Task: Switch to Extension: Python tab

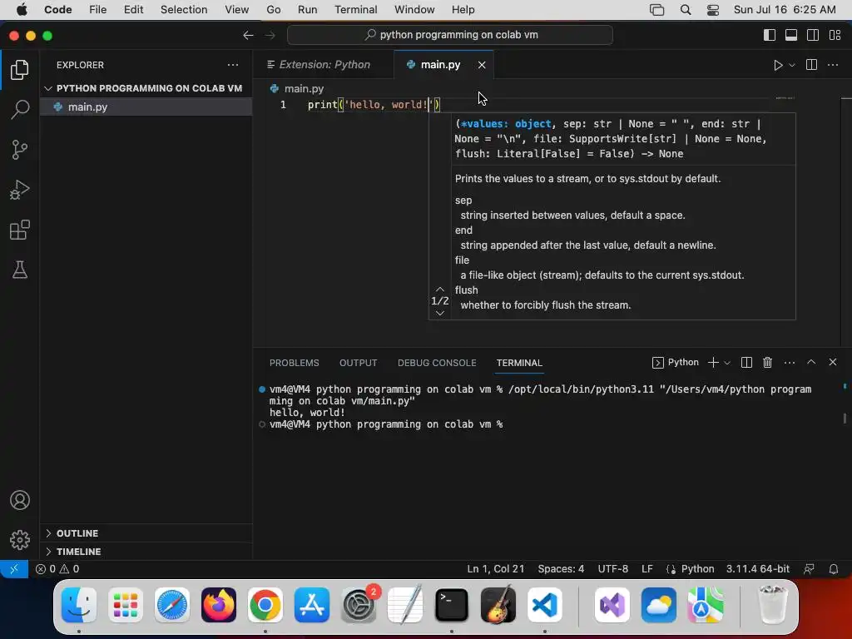Action: point(324,65)
